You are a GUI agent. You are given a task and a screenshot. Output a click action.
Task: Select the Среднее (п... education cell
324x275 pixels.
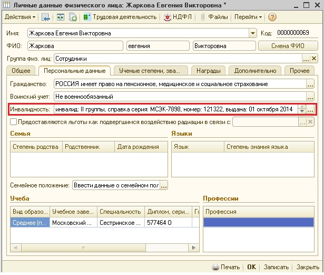pos(30,222)
